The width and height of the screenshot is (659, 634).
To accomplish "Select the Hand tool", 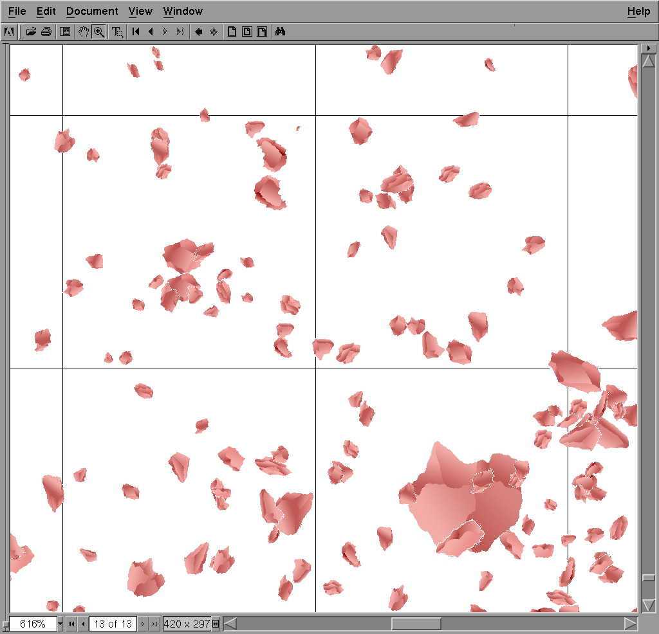I will [x=83, y=32].
